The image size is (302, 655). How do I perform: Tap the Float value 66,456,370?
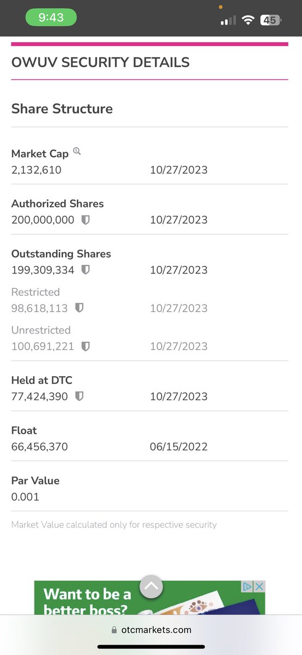tap(39, 447)
